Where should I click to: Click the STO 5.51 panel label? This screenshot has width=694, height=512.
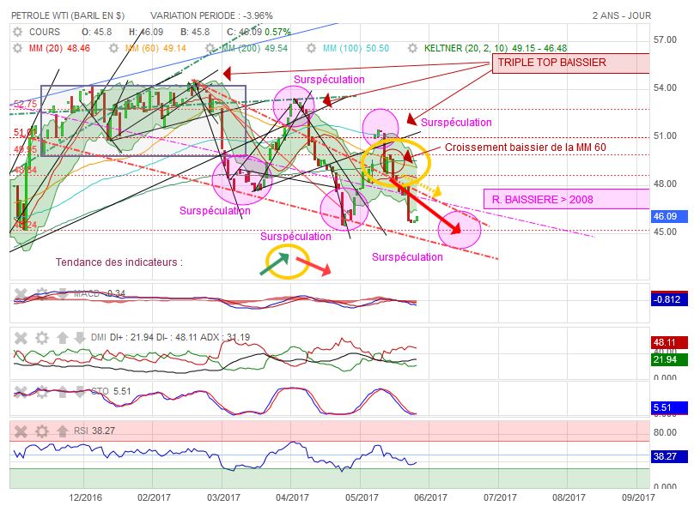(x=111, y=391)
